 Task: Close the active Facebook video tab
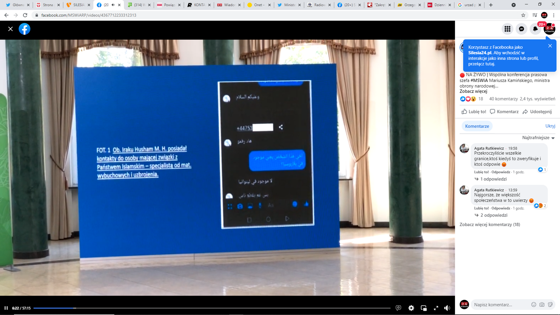[120, 5]
